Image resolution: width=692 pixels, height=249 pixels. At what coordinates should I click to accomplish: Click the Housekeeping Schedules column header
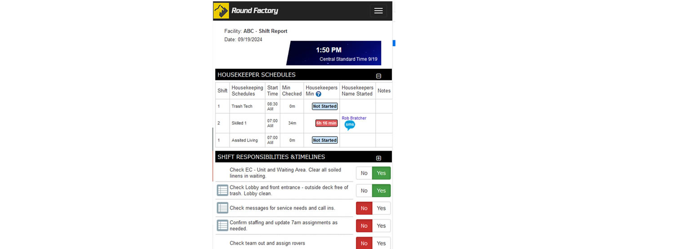pos(248,91)
